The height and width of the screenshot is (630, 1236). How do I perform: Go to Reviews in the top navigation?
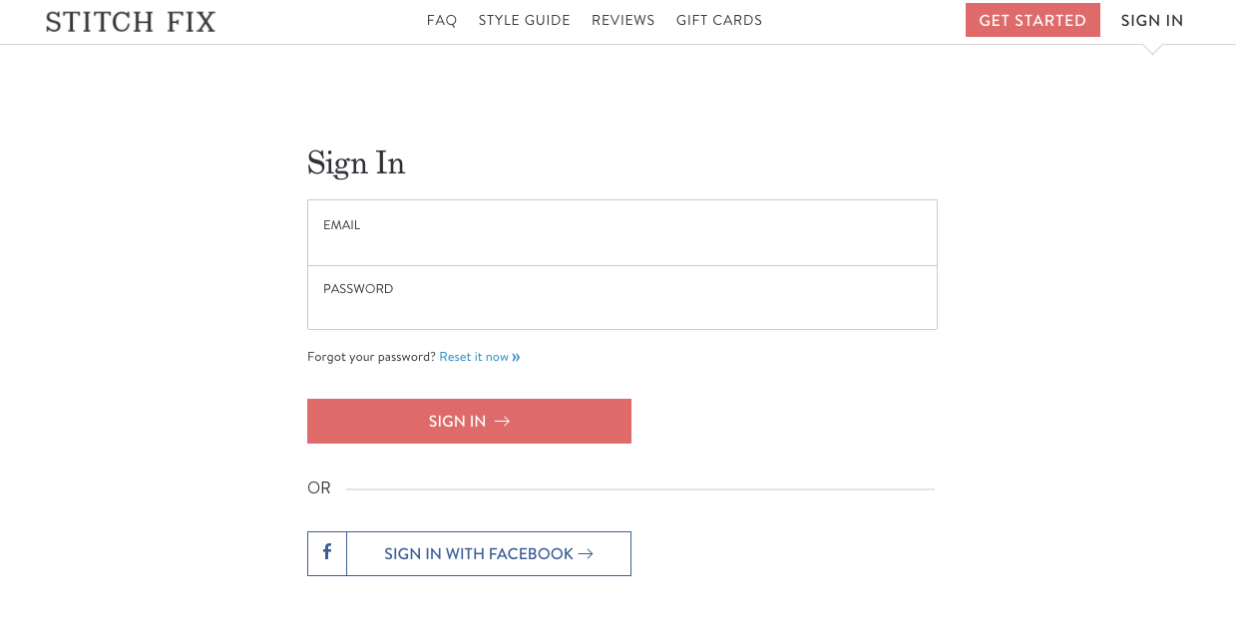[x=623, y=20]
